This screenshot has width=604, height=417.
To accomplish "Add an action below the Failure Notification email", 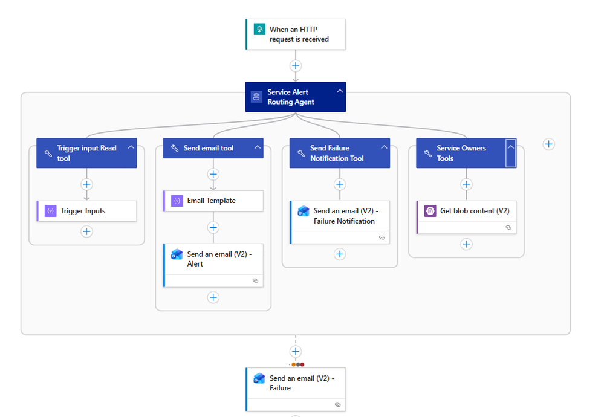I will click(x=340, y=254).
